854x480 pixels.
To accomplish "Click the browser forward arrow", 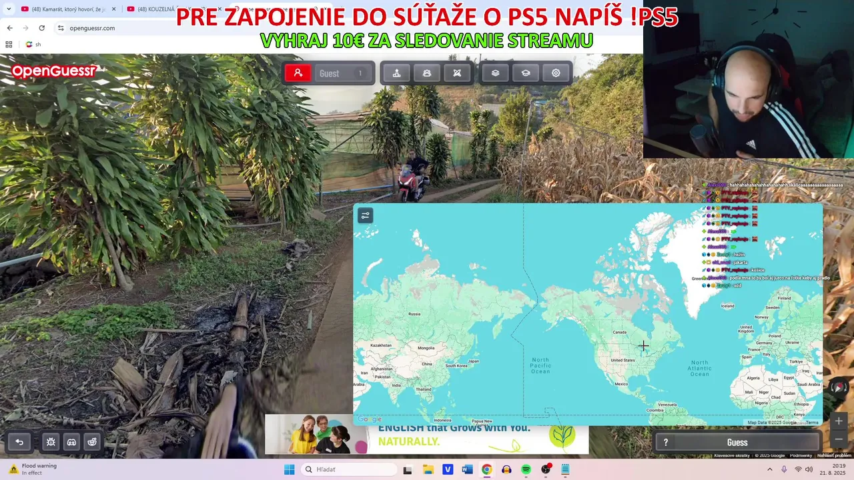I will [25, 28].
